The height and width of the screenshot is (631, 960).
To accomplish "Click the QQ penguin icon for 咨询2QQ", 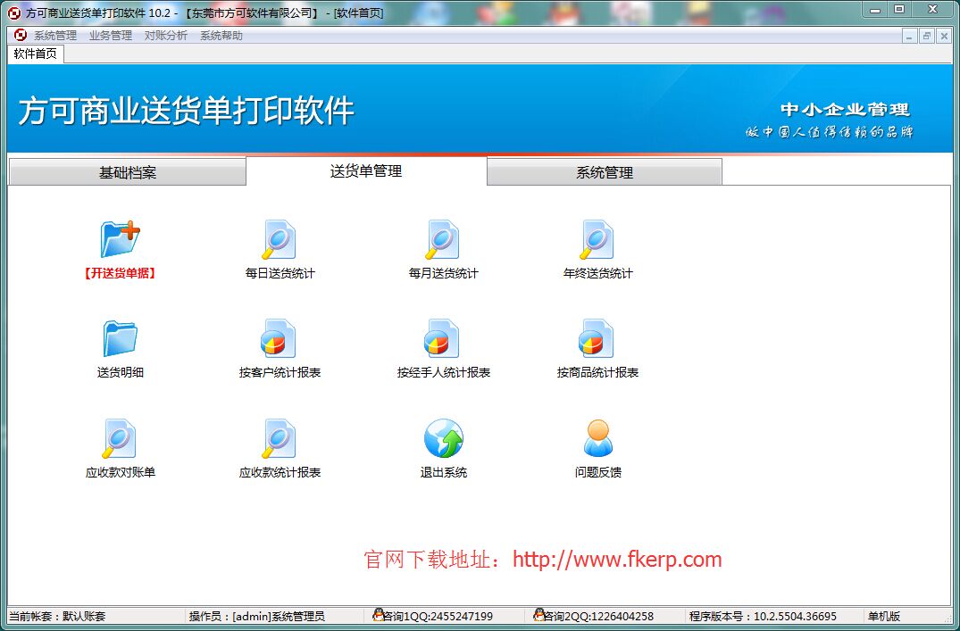I will pyautogui.click(x=538, y=615).
